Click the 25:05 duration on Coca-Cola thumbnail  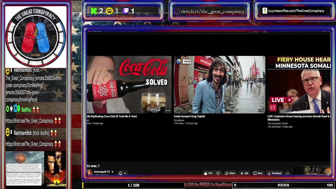click(x=167, y=111)
